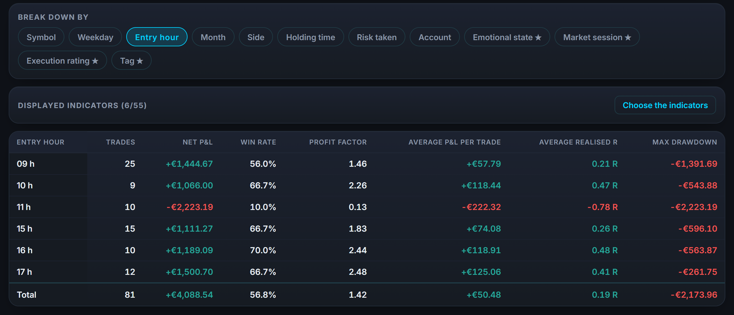
Task: Choose the Execution rating breakdown
Action: coord(62,60)
